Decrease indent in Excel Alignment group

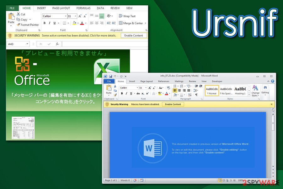coord(109,23)
